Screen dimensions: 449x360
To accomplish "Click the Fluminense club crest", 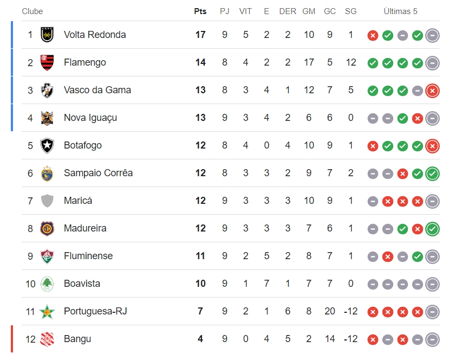I will pyautogui.click(x=47, y=256).
